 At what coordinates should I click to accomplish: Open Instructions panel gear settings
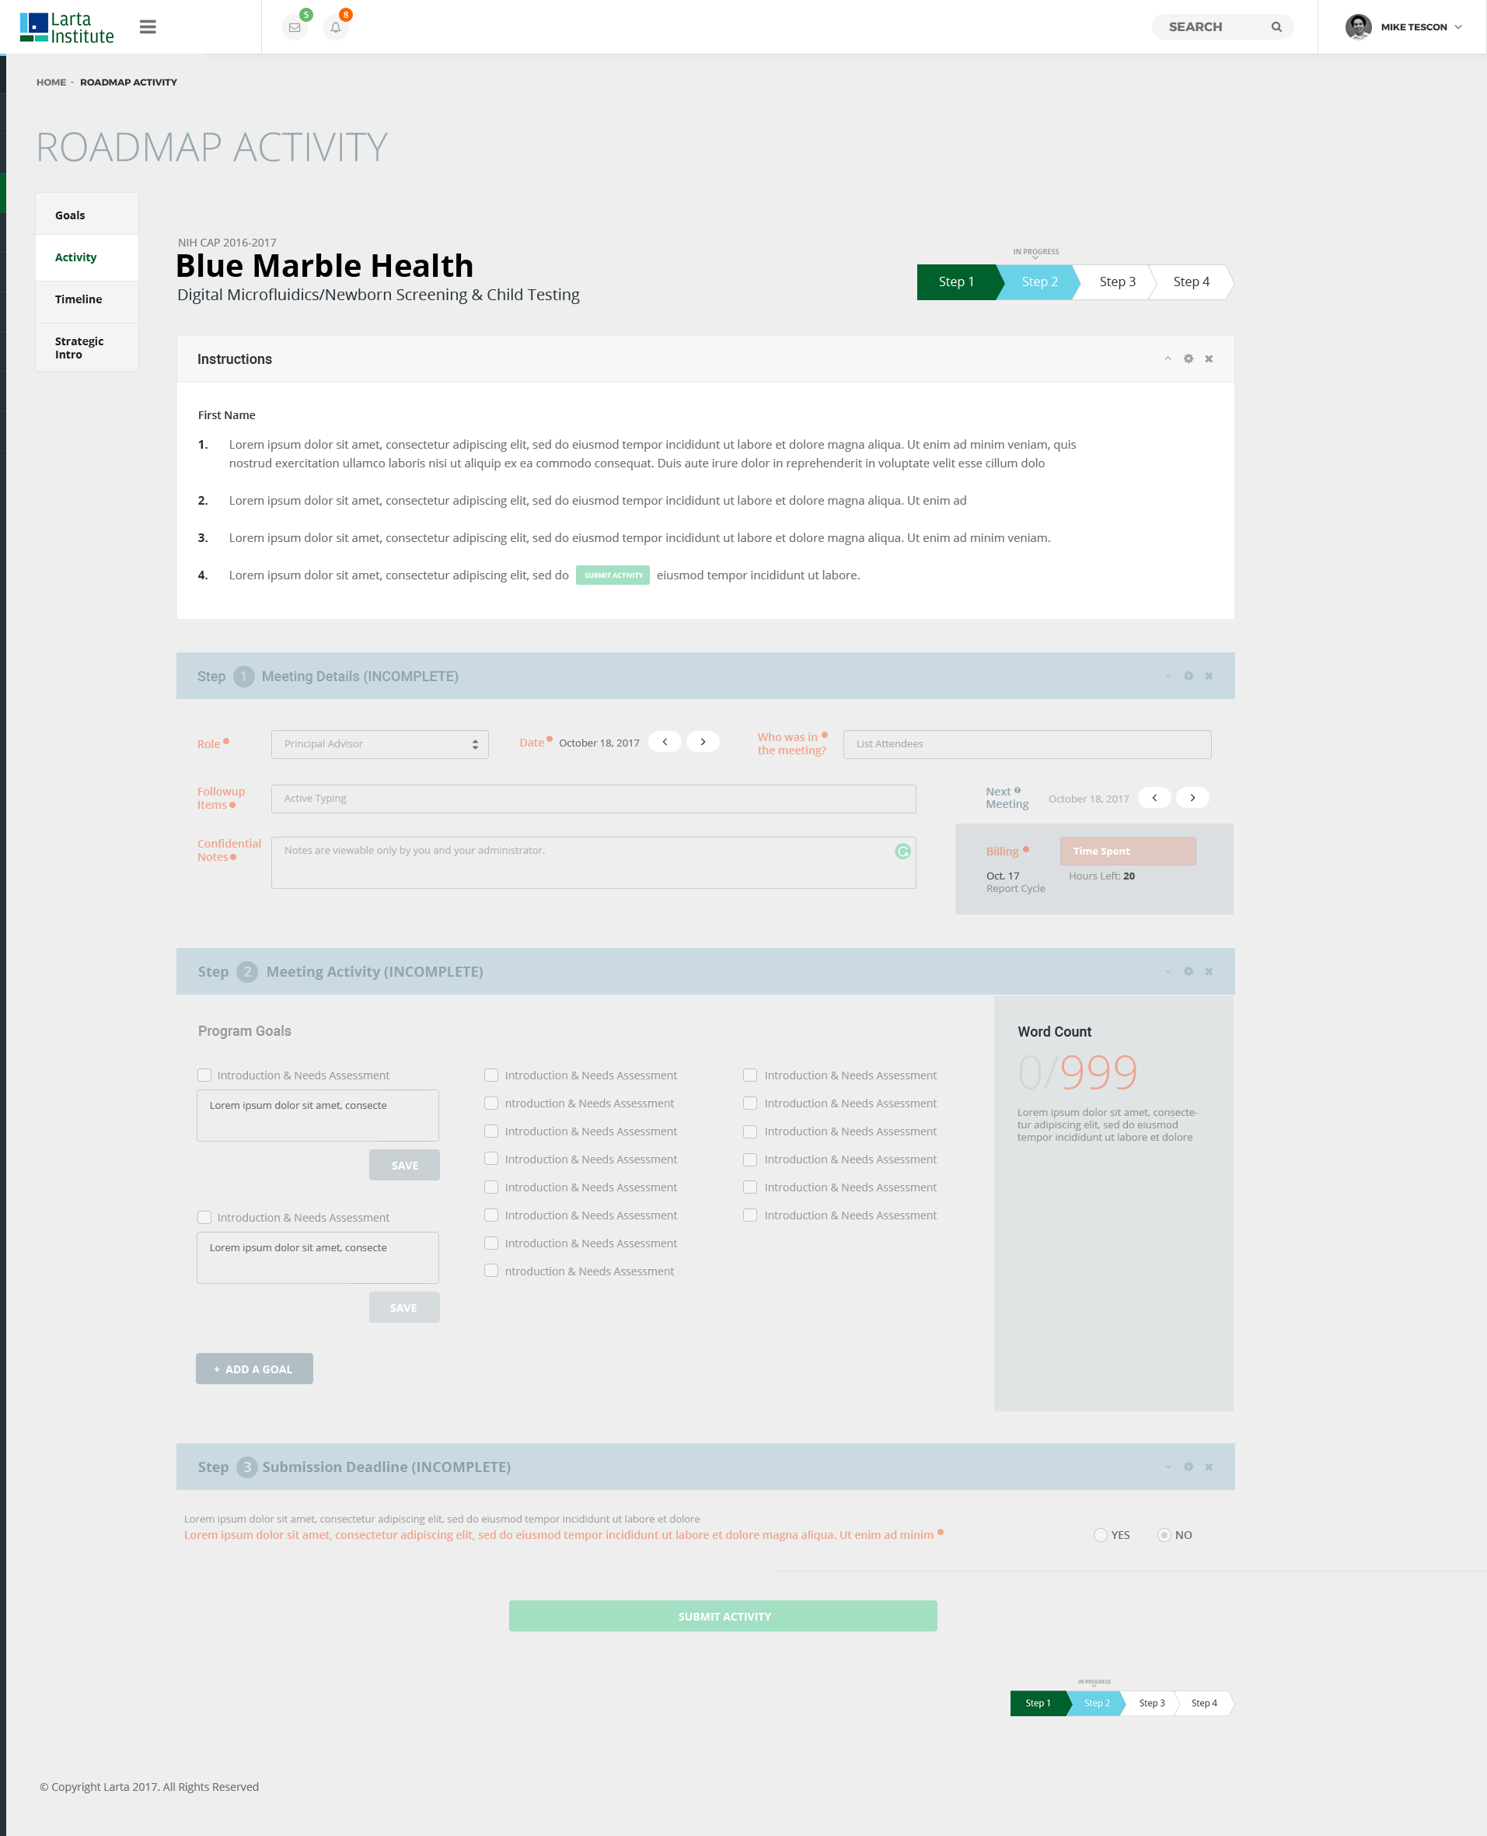coord(1188,359)
